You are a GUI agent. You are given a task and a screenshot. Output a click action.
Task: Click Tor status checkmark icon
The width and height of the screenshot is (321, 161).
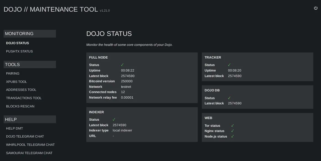click(x=232, y=126)
